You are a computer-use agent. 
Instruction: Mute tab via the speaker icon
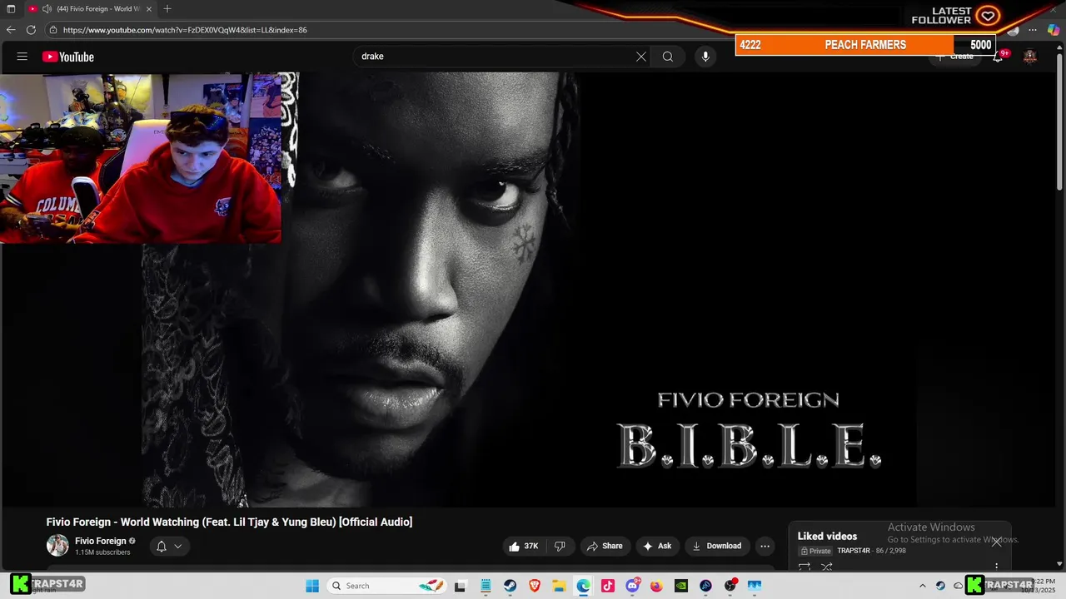point(47,9)
